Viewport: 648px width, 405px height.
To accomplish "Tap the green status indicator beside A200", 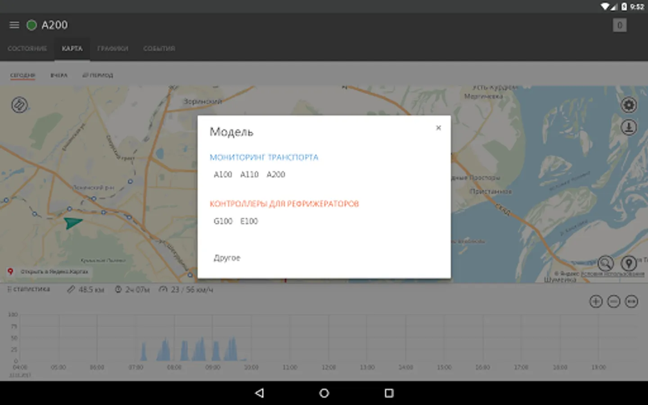I will coord(31,25).
